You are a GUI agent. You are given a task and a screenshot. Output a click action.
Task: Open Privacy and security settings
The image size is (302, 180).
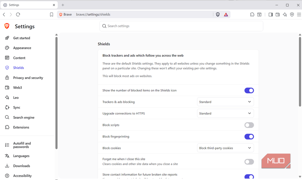click(28, 78)
